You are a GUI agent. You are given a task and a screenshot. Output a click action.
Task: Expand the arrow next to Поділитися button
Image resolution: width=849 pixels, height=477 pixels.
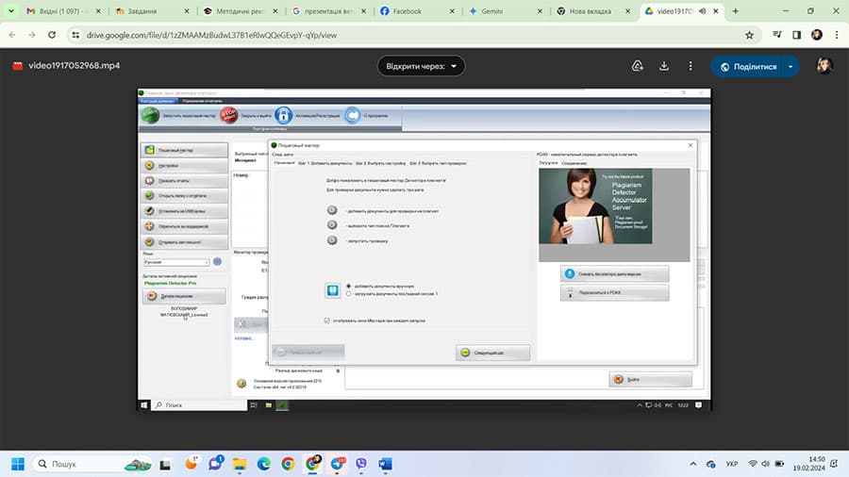[x=790, y=67]
